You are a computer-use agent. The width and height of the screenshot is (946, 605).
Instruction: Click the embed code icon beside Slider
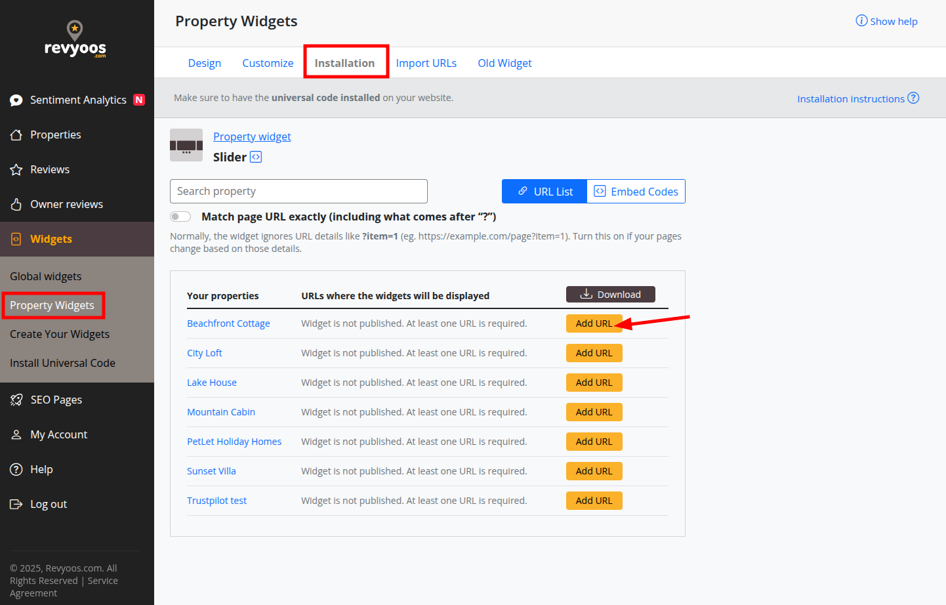(x=256, y=157)
